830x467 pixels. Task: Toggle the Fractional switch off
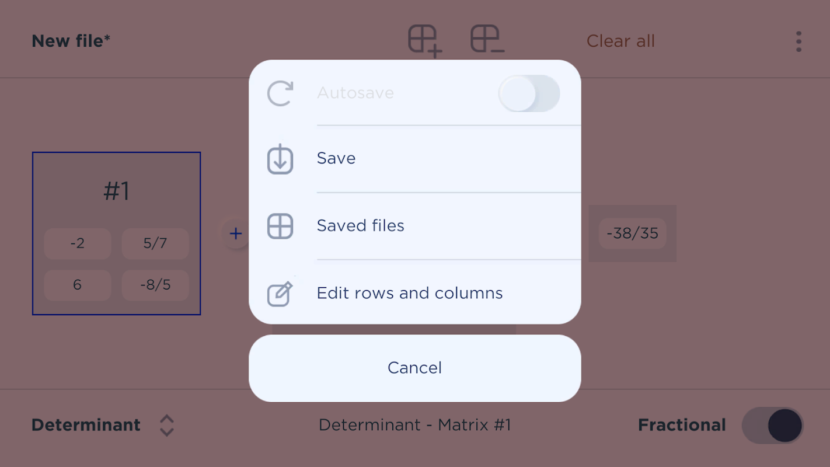click(772, 425)
